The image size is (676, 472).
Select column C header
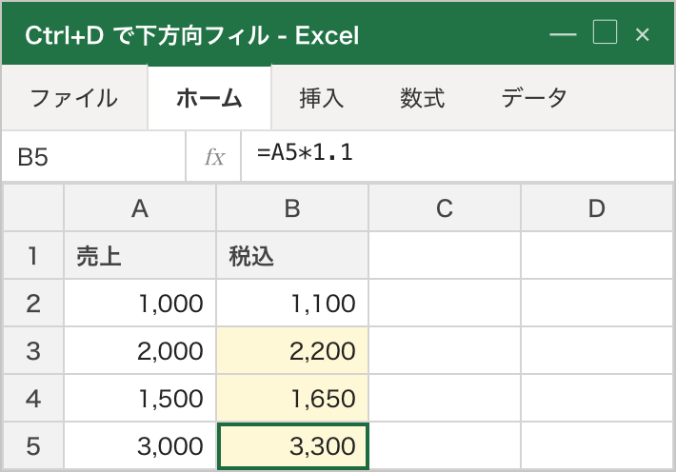[445, 208]
